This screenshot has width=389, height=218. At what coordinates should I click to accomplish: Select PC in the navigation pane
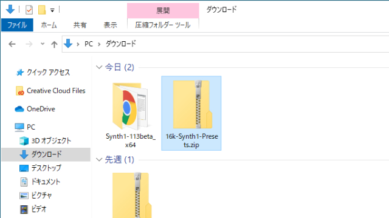[31, 127]
